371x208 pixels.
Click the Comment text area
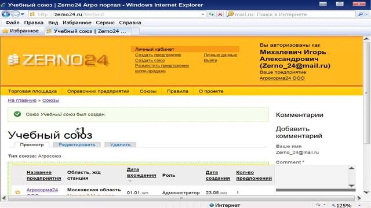pyautogui.click(x=312, y=177)
